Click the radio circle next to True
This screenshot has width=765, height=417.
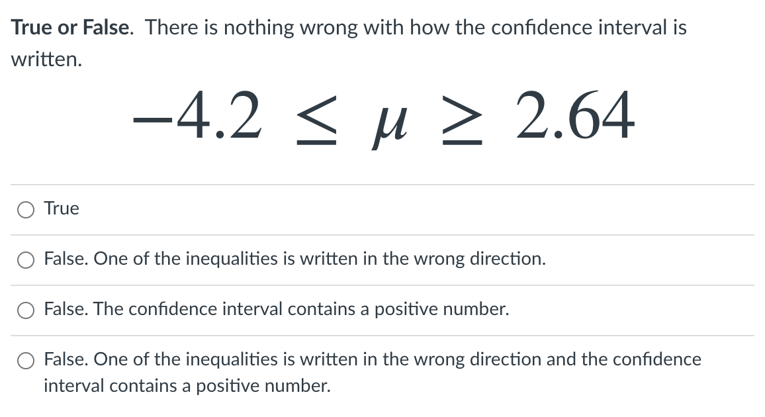coord(25,209)
